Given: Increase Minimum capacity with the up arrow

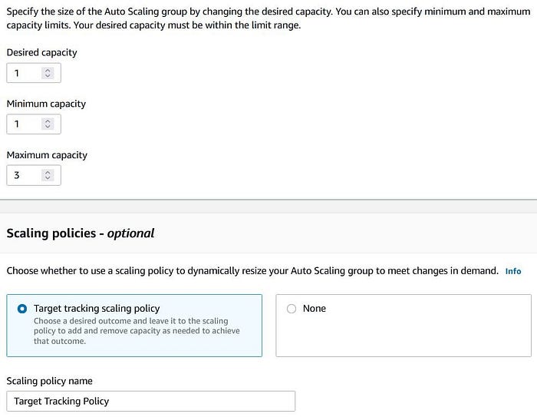Looking at the screenshot, I should click(48, 121).
